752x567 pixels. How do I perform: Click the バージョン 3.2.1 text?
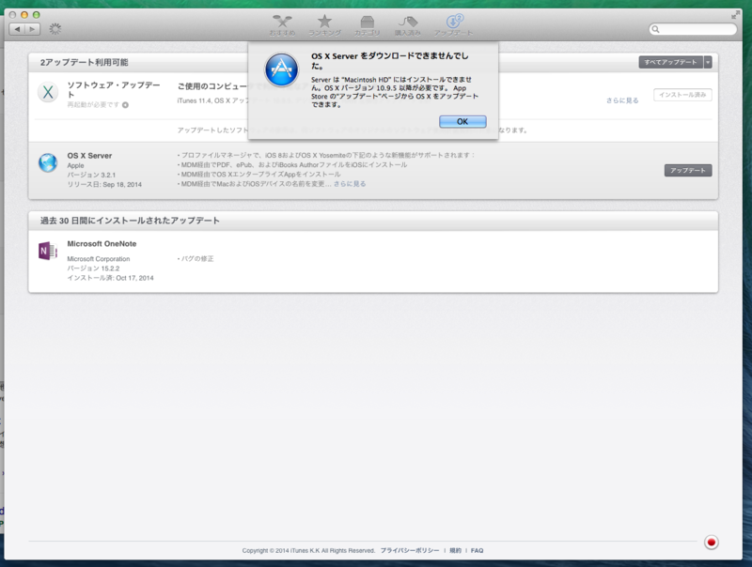coord(91,175)
